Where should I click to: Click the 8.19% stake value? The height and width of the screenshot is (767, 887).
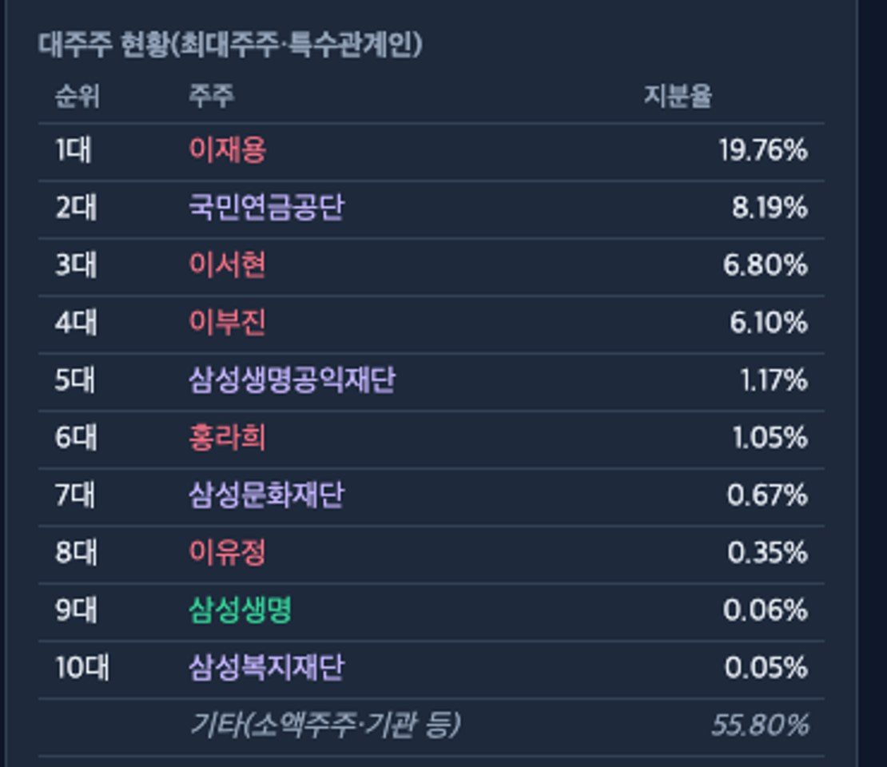point(770,209)
